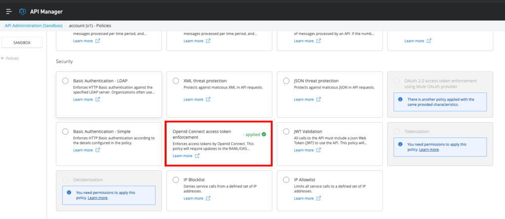This screenshot has height=219, width=505.
Task: Select JWT Validation radio button
Action: [x=287, y=131]
